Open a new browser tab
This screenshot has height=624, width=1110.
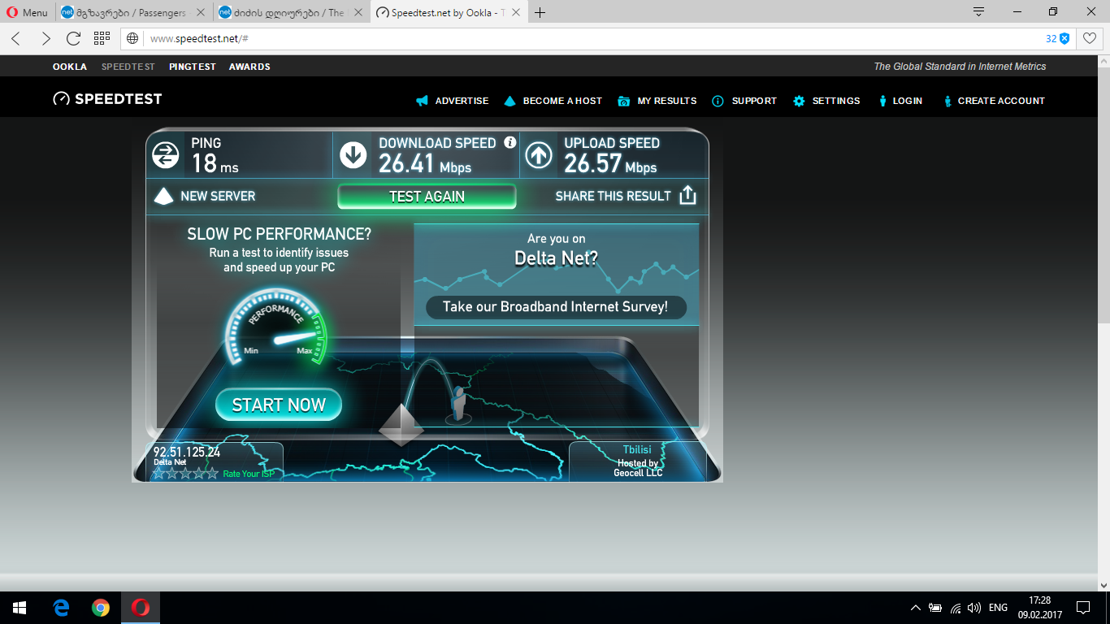tap(540, 12)
